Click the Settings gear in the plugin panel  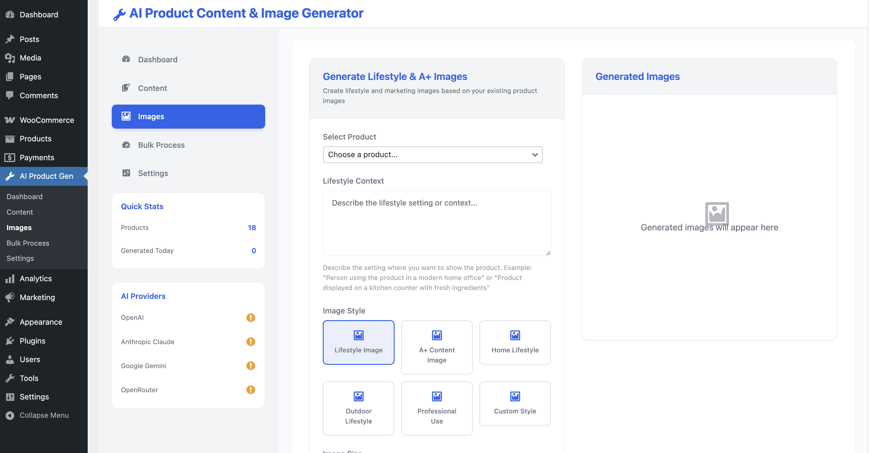[126, 173]
